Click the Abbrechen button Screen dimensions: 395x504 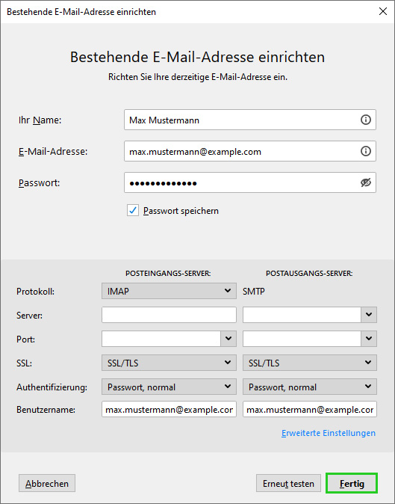pyautogui.click(x=47, y=483)
